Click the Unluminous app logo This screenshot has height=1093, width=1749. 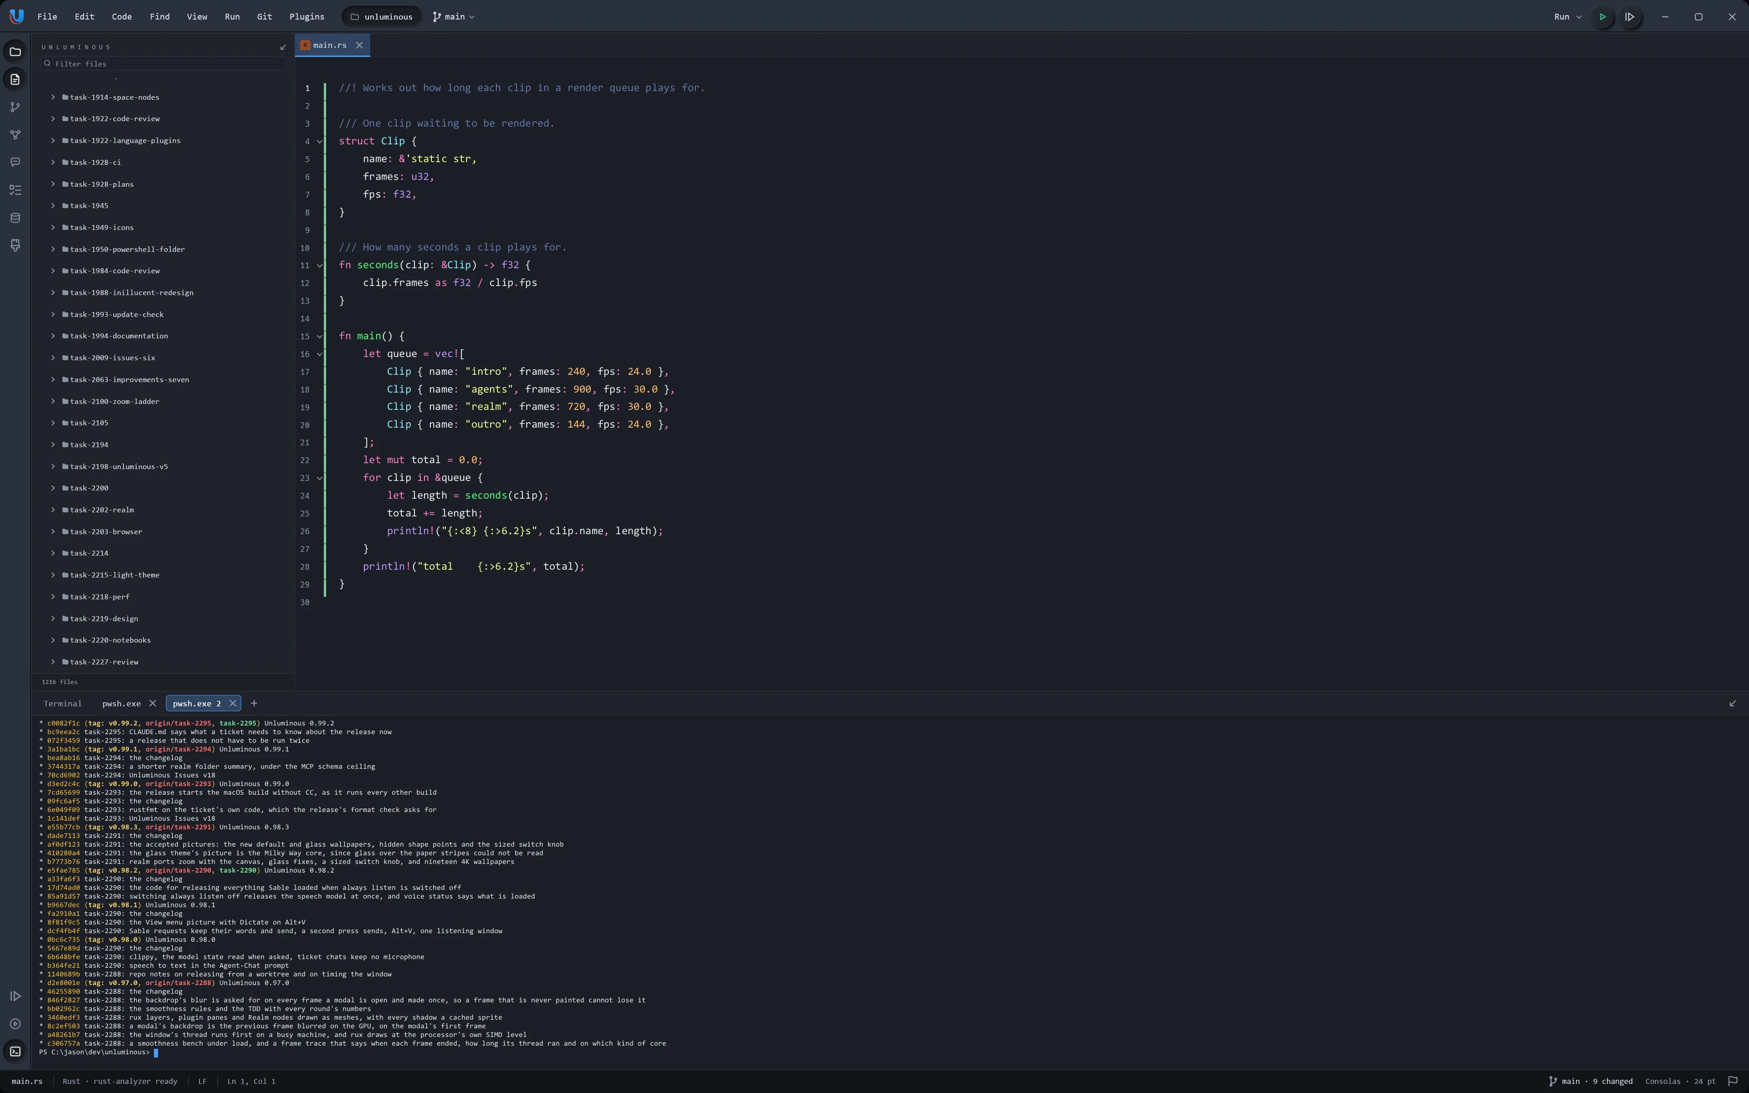(16, 16)
